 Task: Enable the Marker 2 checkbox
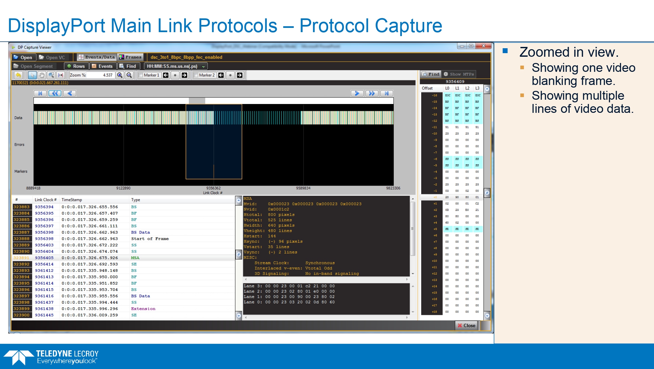(x=196, y=75)
